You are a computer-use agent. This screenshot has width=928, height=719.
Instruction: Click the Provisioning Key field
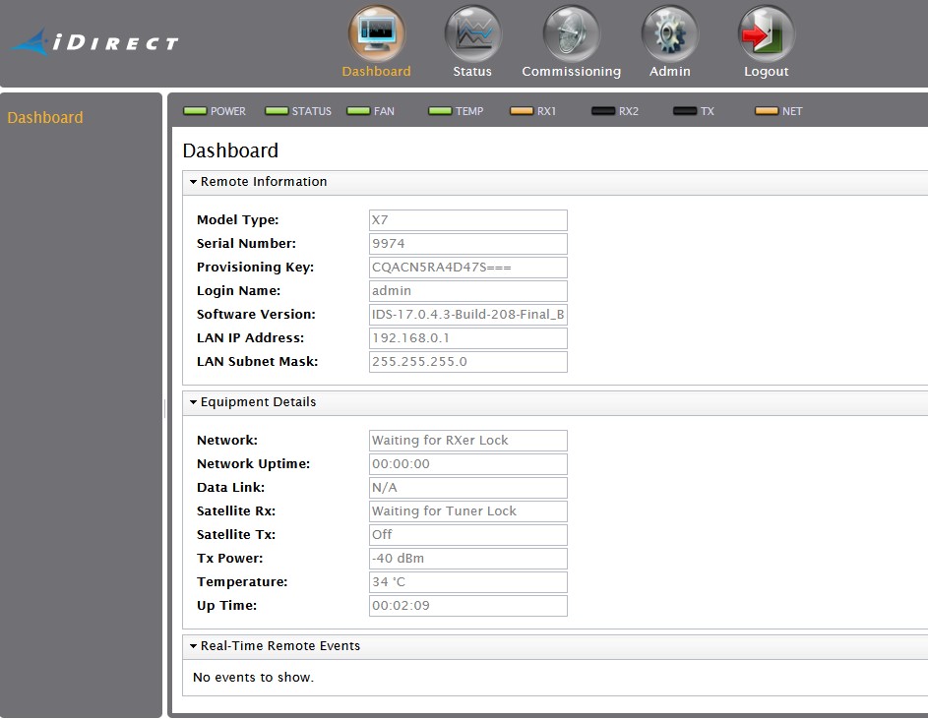click(x=467, y=268)
